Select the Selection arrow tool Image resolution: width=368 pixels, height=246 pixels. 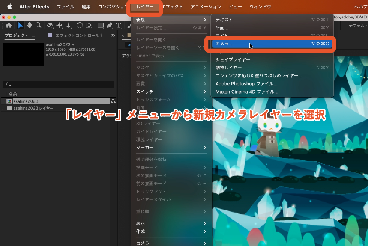click(x=20, y=25)
